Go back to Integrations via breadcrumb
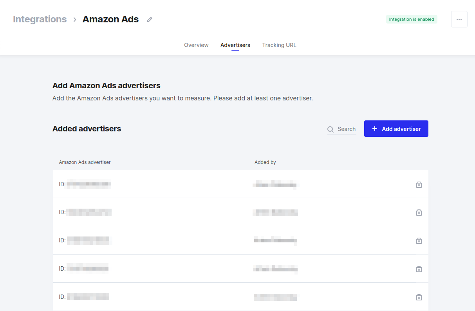Image resolution: width=475 pixels, height=311 pixels. click(40, 19)
